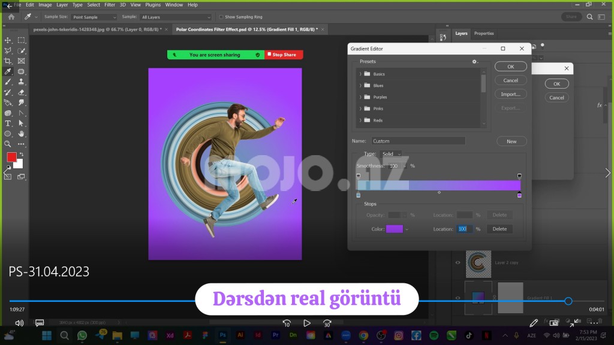
Task: Open the Edit Toolbar three-dots menu
Action: pyautogui.click(x=22, y=144)
